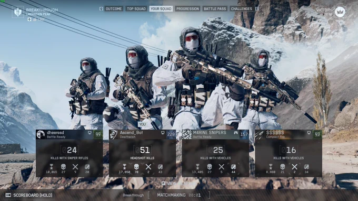Screen dimensions: 358x201
Task: Click the Victory crown icon
Action: (340, 12)
